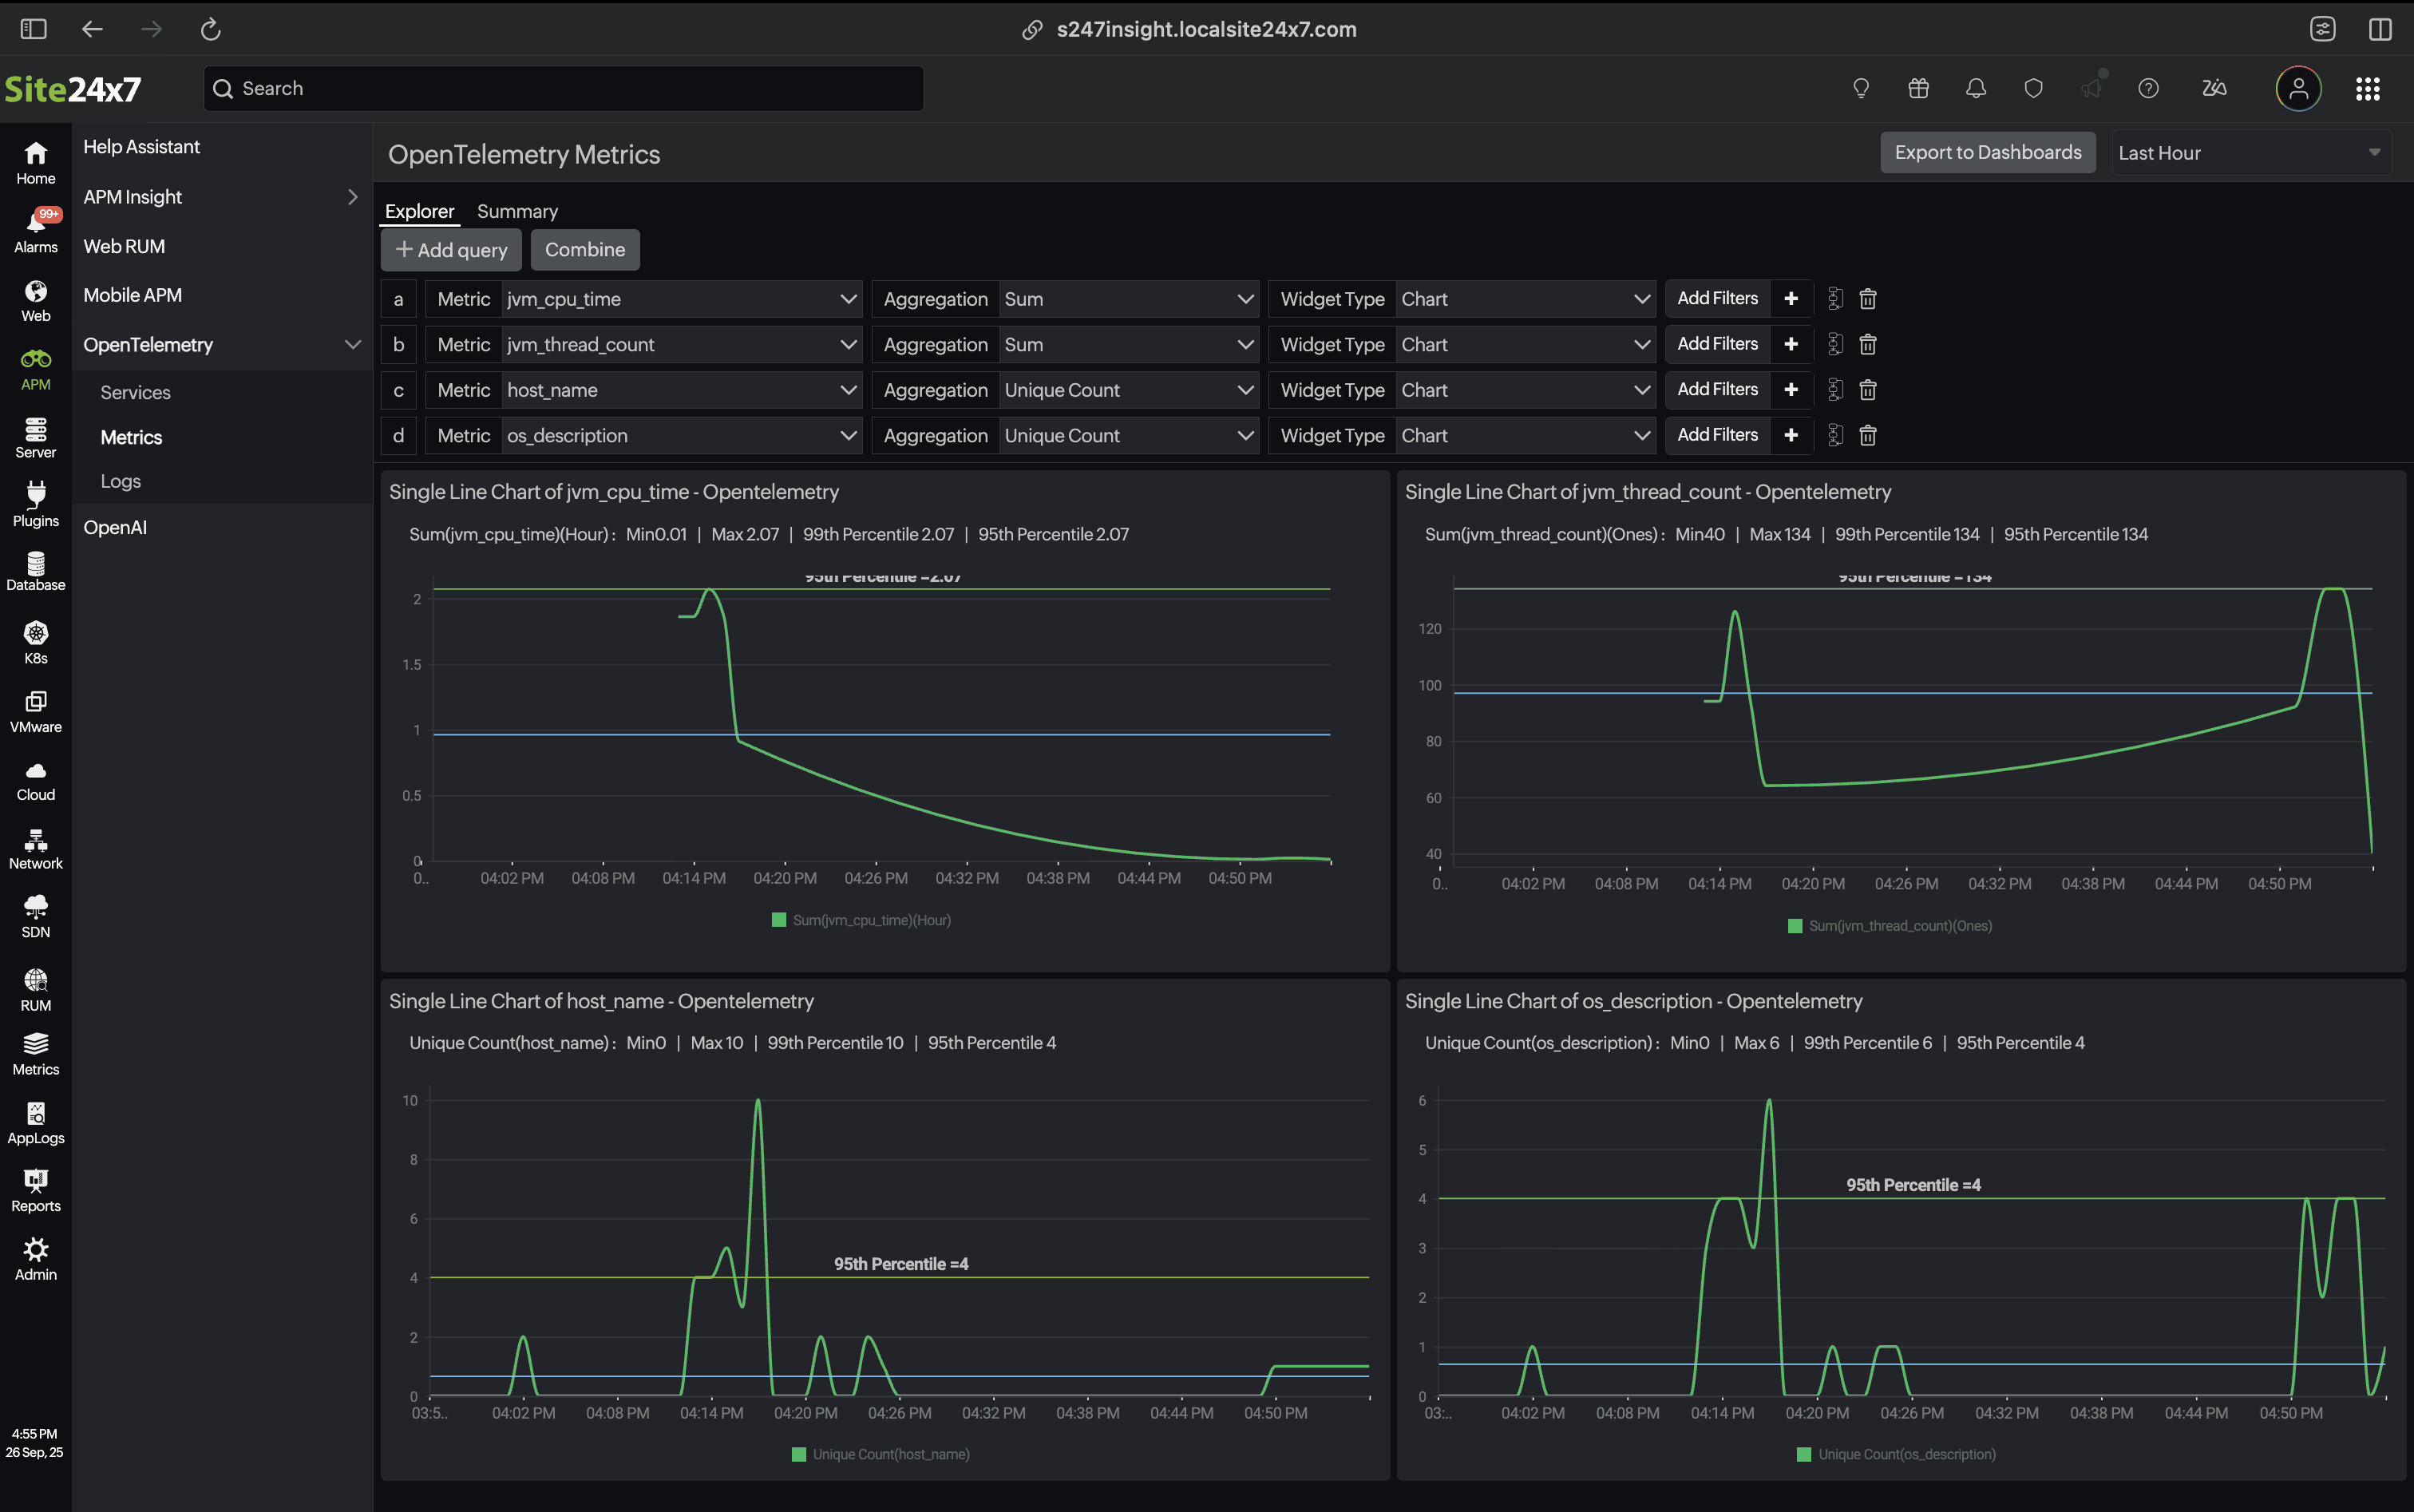Open the Plugins sidebar icon
Image resolution: width=2414 pixels, height=1512 pixels.
[x=36, y=504]
